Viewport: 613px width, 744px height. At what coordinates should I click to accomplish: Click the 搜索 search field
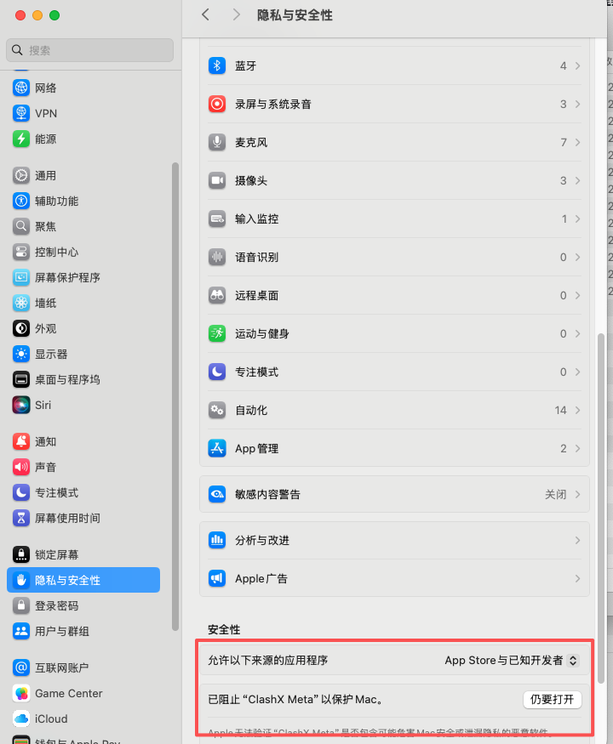click(x=89, y=50)
